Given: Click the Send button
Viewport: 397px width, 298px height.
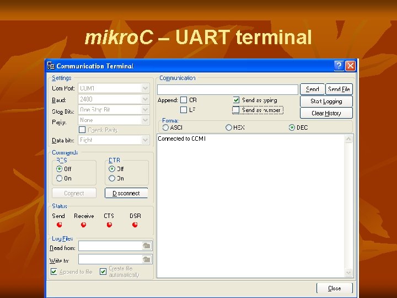Looking at the screenshot, I should click(x=312, y=89).
